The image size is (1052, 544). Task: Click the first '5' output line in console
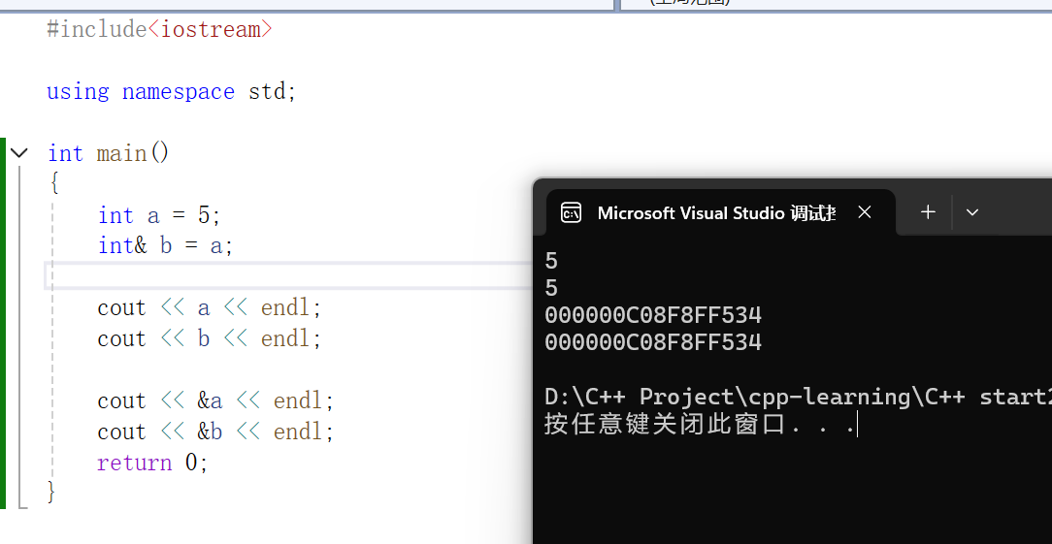(551, 261)
